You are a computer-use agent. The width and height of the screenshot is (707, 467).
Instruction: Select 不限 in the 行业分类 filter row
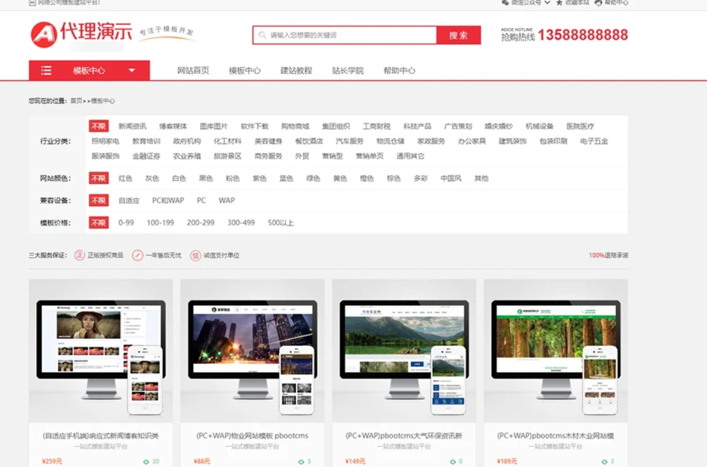click(98, 126)
